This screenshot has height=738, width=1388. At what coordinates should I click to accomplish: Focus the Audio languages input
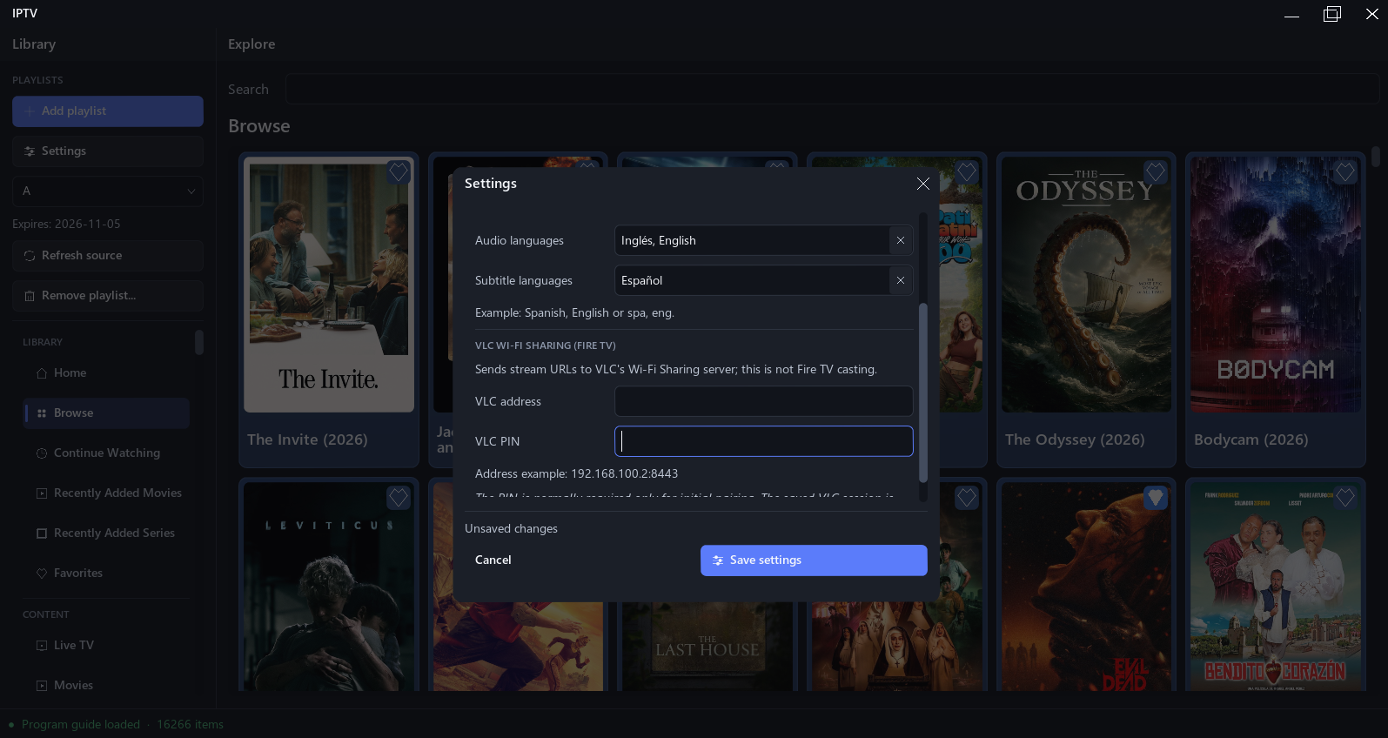(x=752, y=240)
